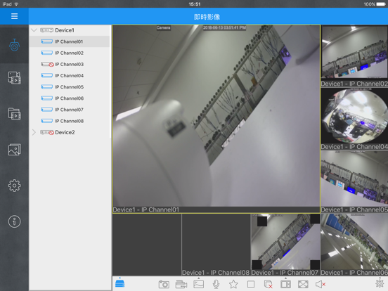The image size is (388, 291).
Task: Click the Device1 - IP Channel01 caption
Action: coord(145,210)
